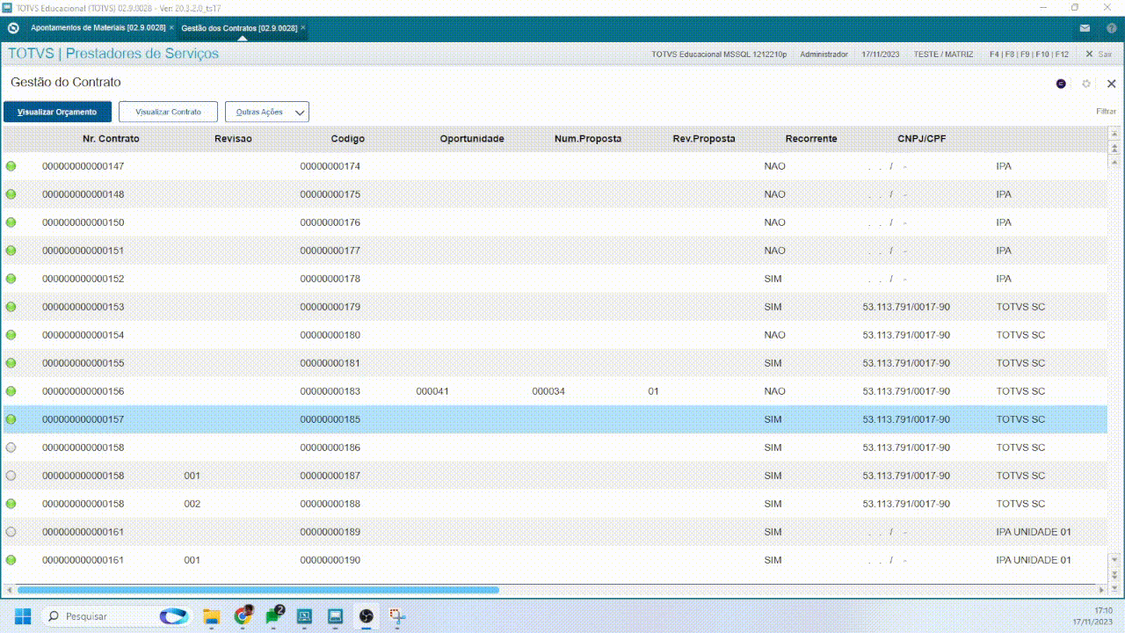The width and height of the screenshot is (1125, 633).
Task: Switch to Apontamentos de Materiais tab
Action: pos(98,28)
